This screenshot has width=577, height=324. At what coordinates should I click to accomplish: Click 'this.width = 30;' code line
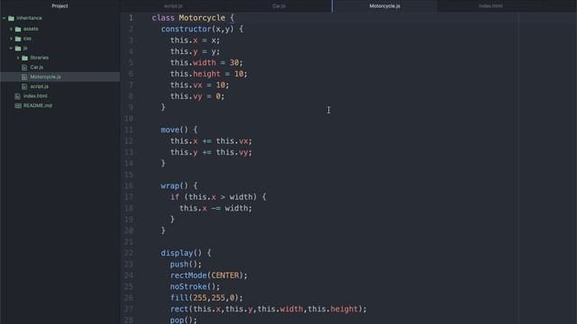coord(206,63)
